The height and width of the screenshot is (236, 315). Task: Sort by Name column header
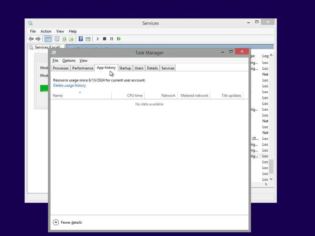point(81,96)
